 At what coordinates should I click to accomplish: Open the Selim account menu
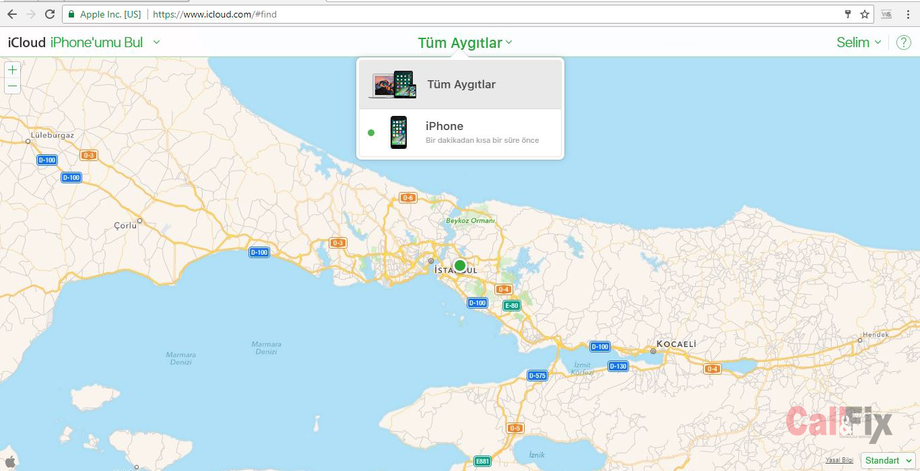(859, 42)
